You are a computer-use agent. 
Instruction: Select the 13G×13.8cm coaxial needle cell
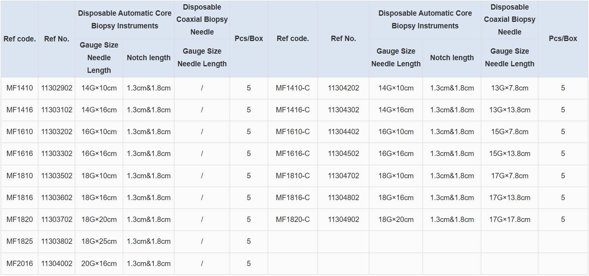pyautogui.click(x=509, y=110)
